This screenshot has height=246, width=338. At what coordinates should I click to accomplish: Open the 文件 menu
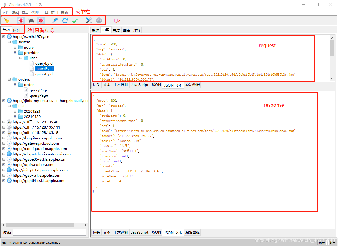pos(6,13)
